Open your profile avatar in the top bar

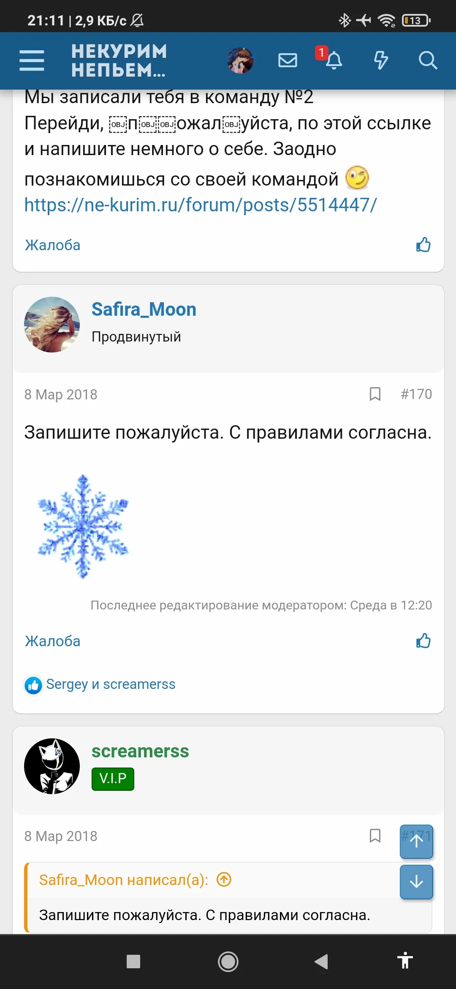tap(239, 60)
